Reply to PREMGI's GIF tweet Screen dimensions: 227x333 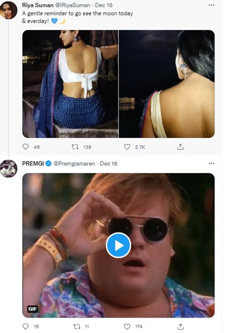[26, 326]
